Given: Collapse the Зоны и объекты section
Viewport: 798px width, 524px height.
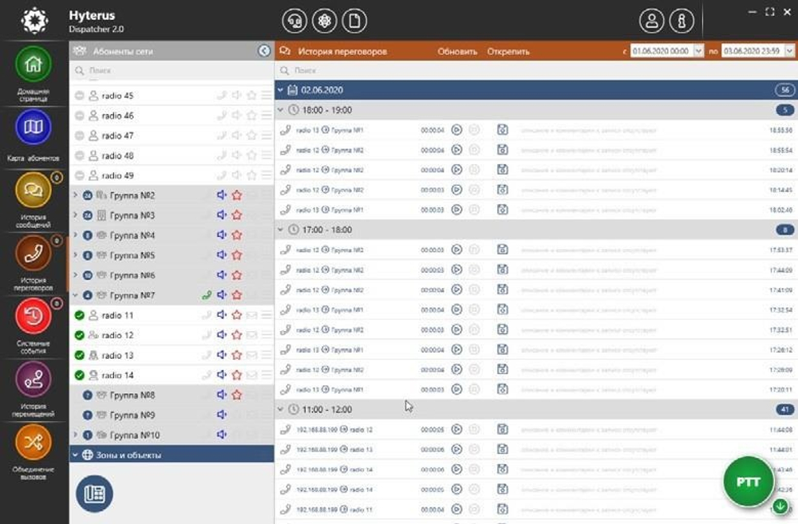Looking at the screenshot, I should coord(75,455).
